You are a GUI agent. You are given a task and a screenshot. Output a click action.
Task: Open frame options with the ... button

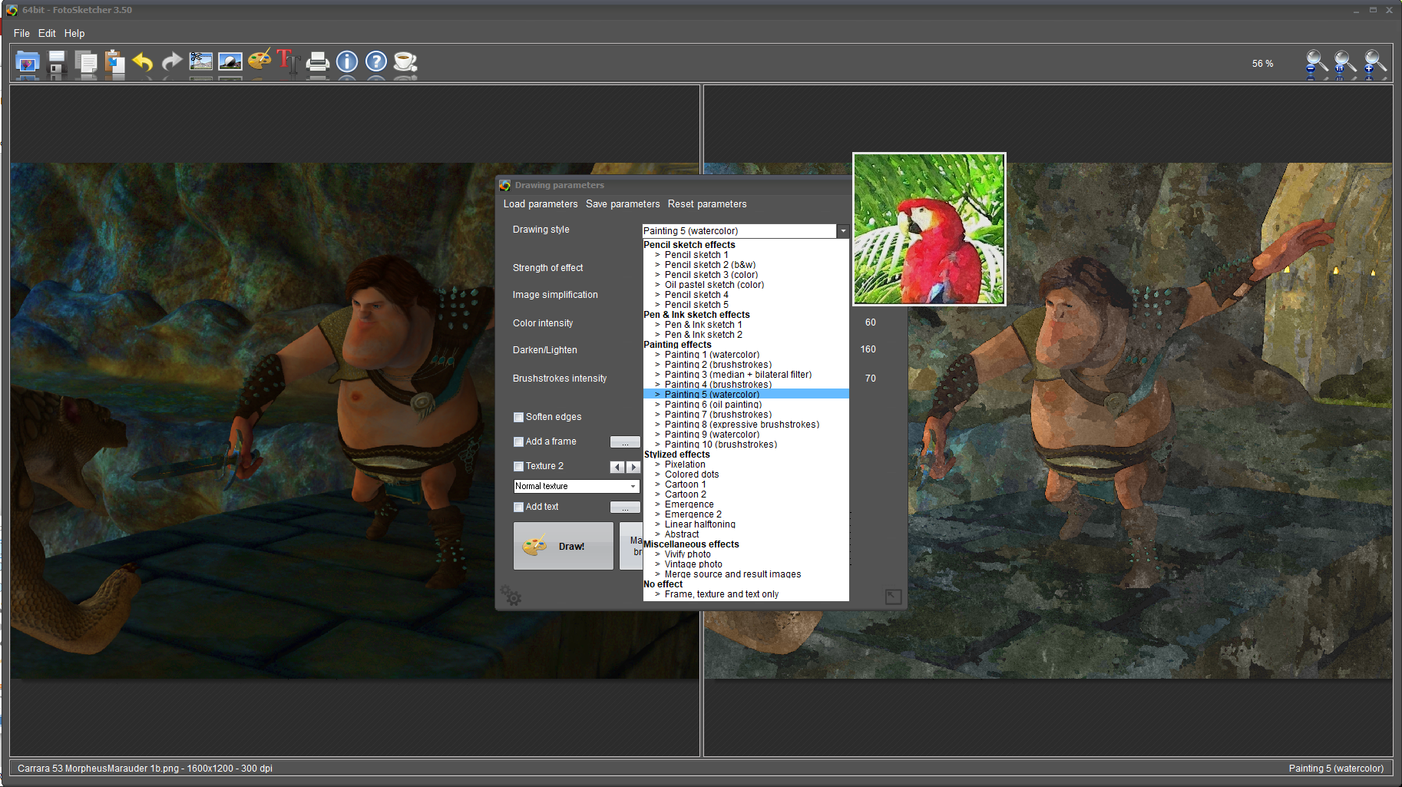coord(625,442)
